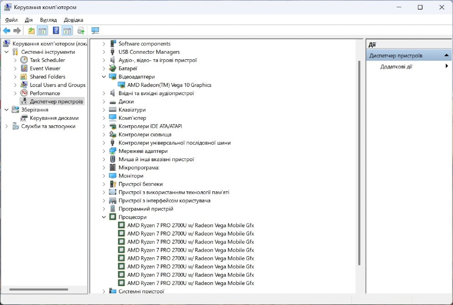Click the Up one level folder icon

(31, 30)
